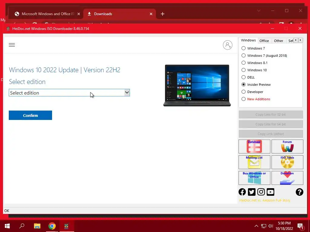Select Windows 7 (August 2018) option
The image size is (310, 232).
pos(244,56)
